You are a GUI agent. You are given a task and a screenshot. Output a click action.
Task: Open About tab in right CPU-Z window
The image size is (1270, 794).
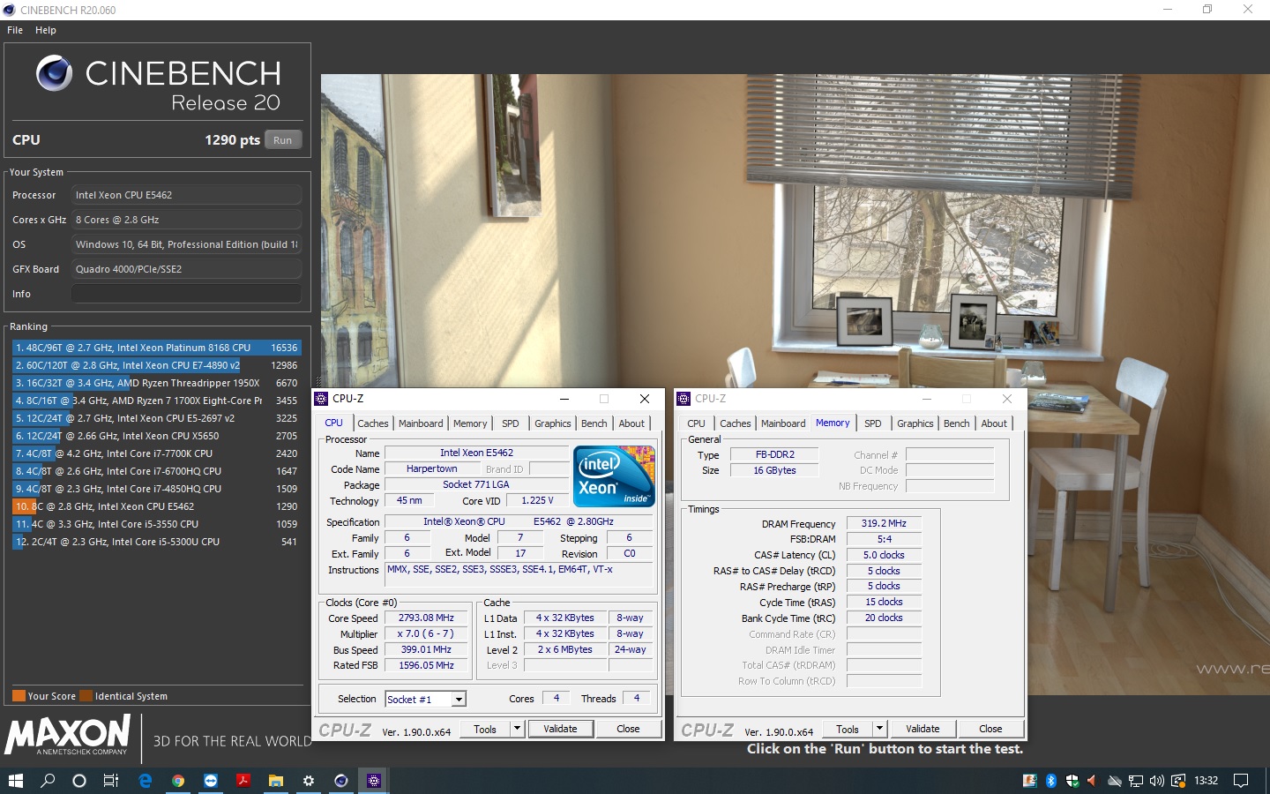click(x=994, y=423)
